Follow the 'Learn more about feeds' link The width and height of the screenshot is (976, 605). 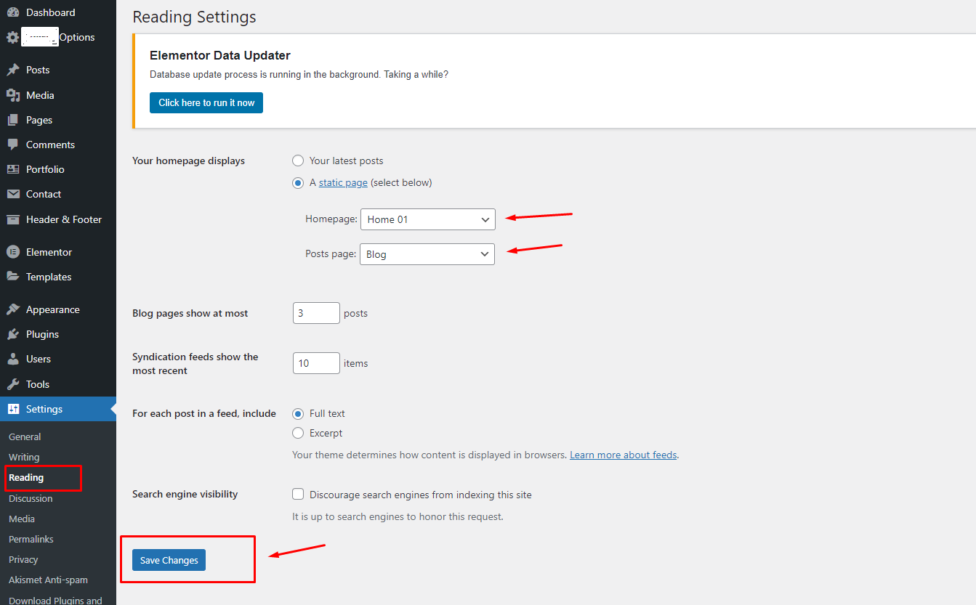click(x=623, y=455)
